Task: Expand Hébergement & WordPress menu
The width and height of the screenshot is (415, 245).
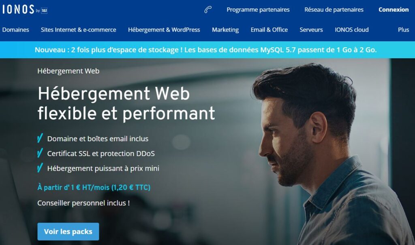Action: coord(164,30)
